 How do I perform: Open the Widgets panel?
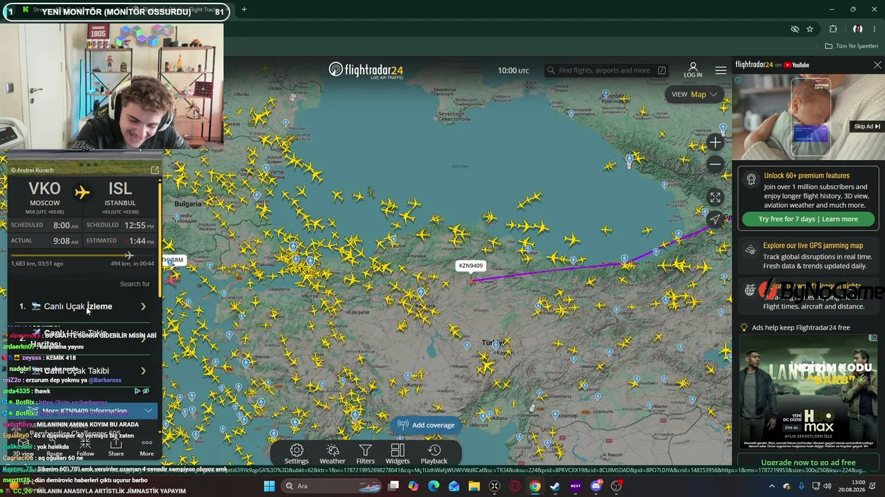[398, 454]
